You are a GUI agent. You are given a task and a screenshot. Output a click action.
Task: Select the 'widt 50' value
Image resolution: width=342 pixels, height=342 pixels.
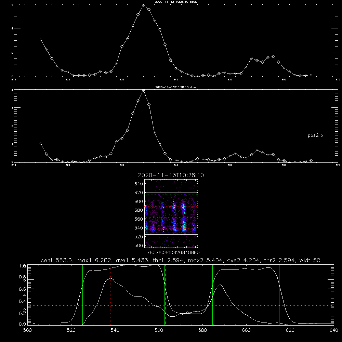tap(310, 260)
